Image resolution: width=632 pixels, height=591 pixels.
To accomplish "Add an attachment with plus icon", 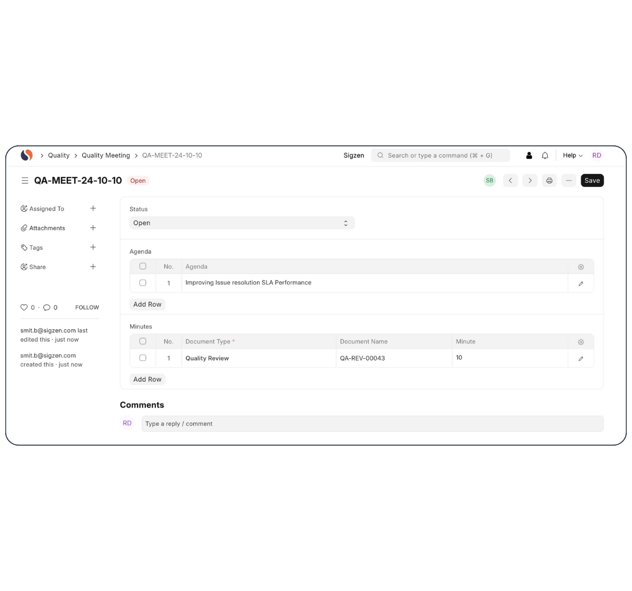I will (x=93, y=228).
